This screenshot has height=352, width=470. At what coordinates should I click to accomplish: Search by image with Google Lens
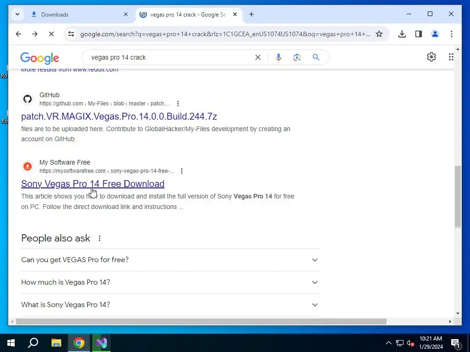(x=297, y=57)
